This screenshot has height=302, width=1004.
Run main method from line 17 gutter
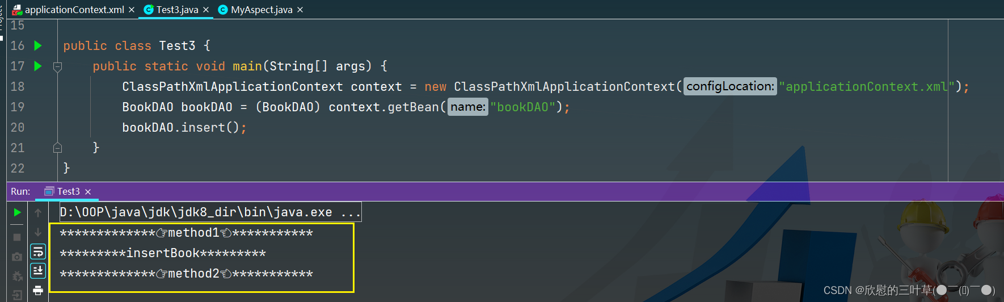(x=38, y=66)
